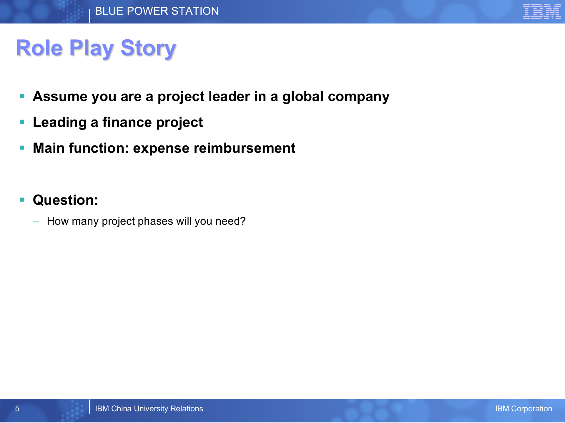Viewport: 565px width, 423px height.
Task: Click the 'Leading a finance project' text
Action: tap(118, 122)
